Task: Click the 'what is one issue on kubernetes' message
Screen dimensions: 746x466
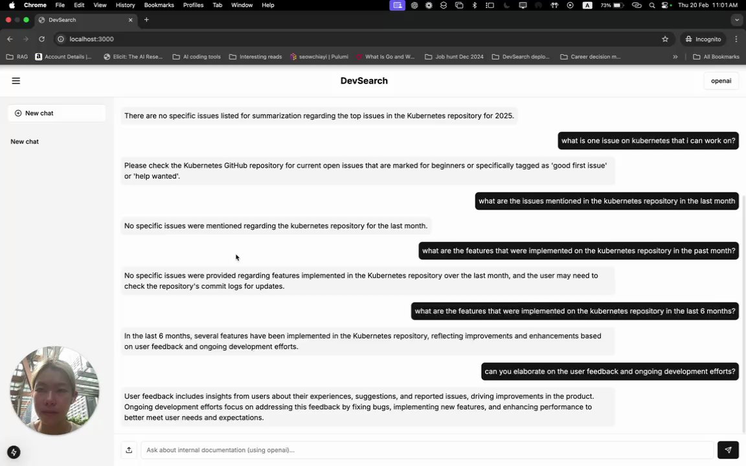Action: (x=648, y=140)
